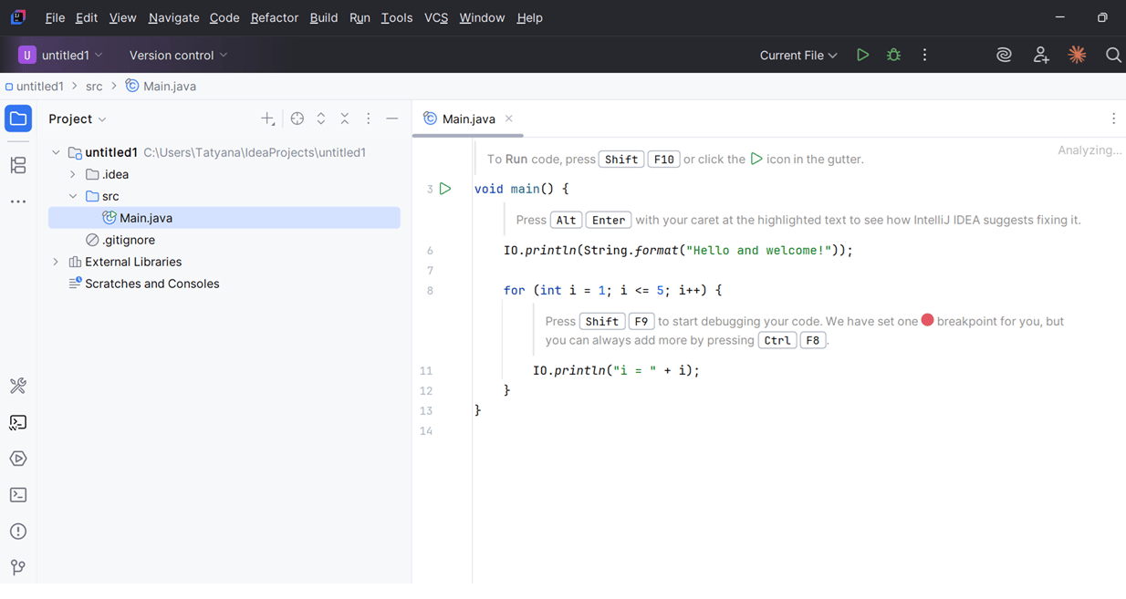The height and width of the screenshot is (599, 1126).
Task: Click Select Opened File crosshair icon
Action: click(297, 119)
